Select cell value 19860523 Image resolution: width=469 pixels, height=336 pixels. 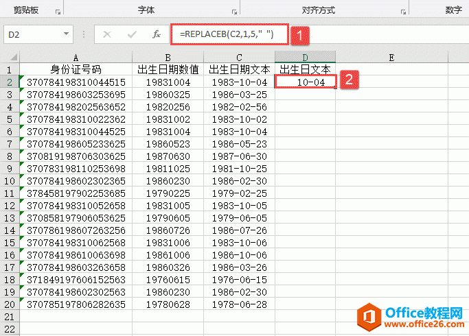click(x=168, y=144)
